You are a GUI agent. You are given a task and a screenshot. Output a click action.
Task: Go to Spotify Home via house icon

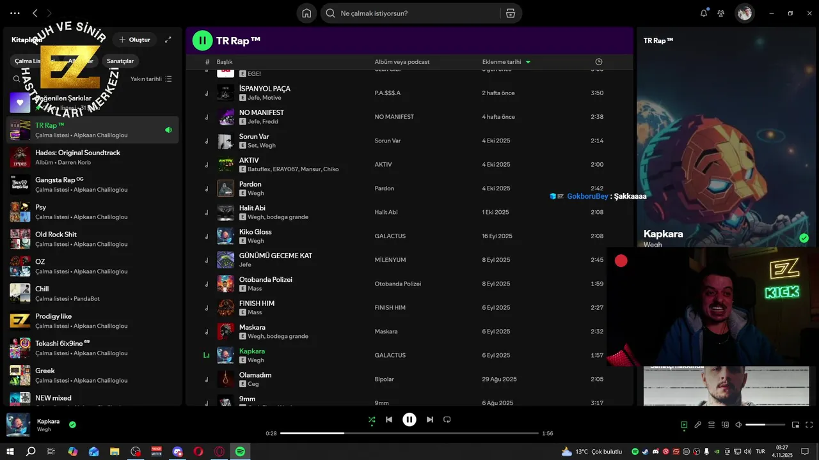tap(306, 13)
